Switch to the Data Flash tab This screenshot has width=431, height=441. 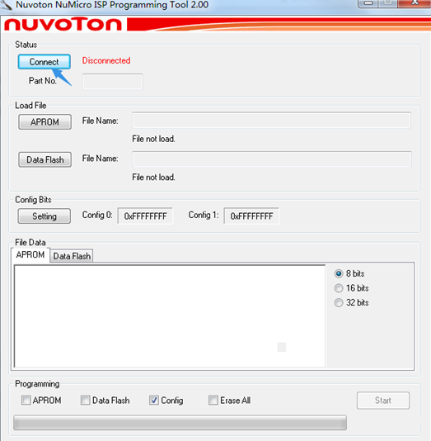[x=72, y=256]
